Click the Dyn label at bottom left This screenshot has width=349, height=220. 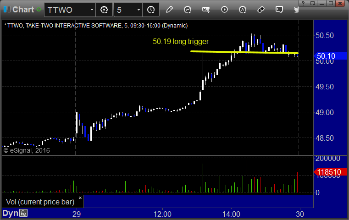click(x=10, y=213)
